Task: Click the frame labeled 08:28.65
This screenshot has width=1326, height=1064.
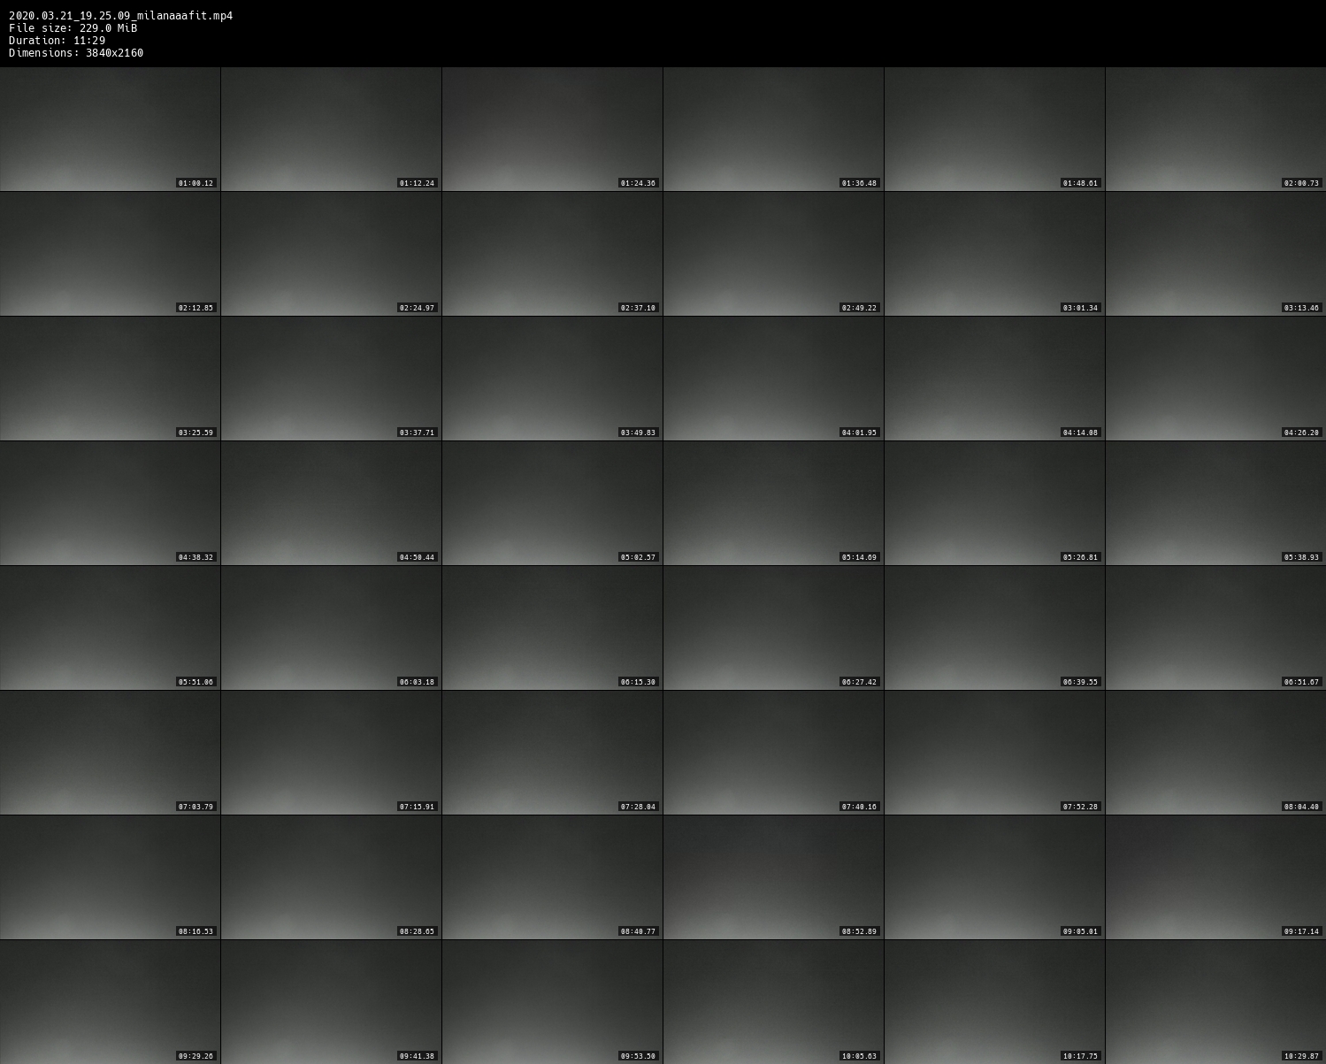Action: tap(331, 877)
